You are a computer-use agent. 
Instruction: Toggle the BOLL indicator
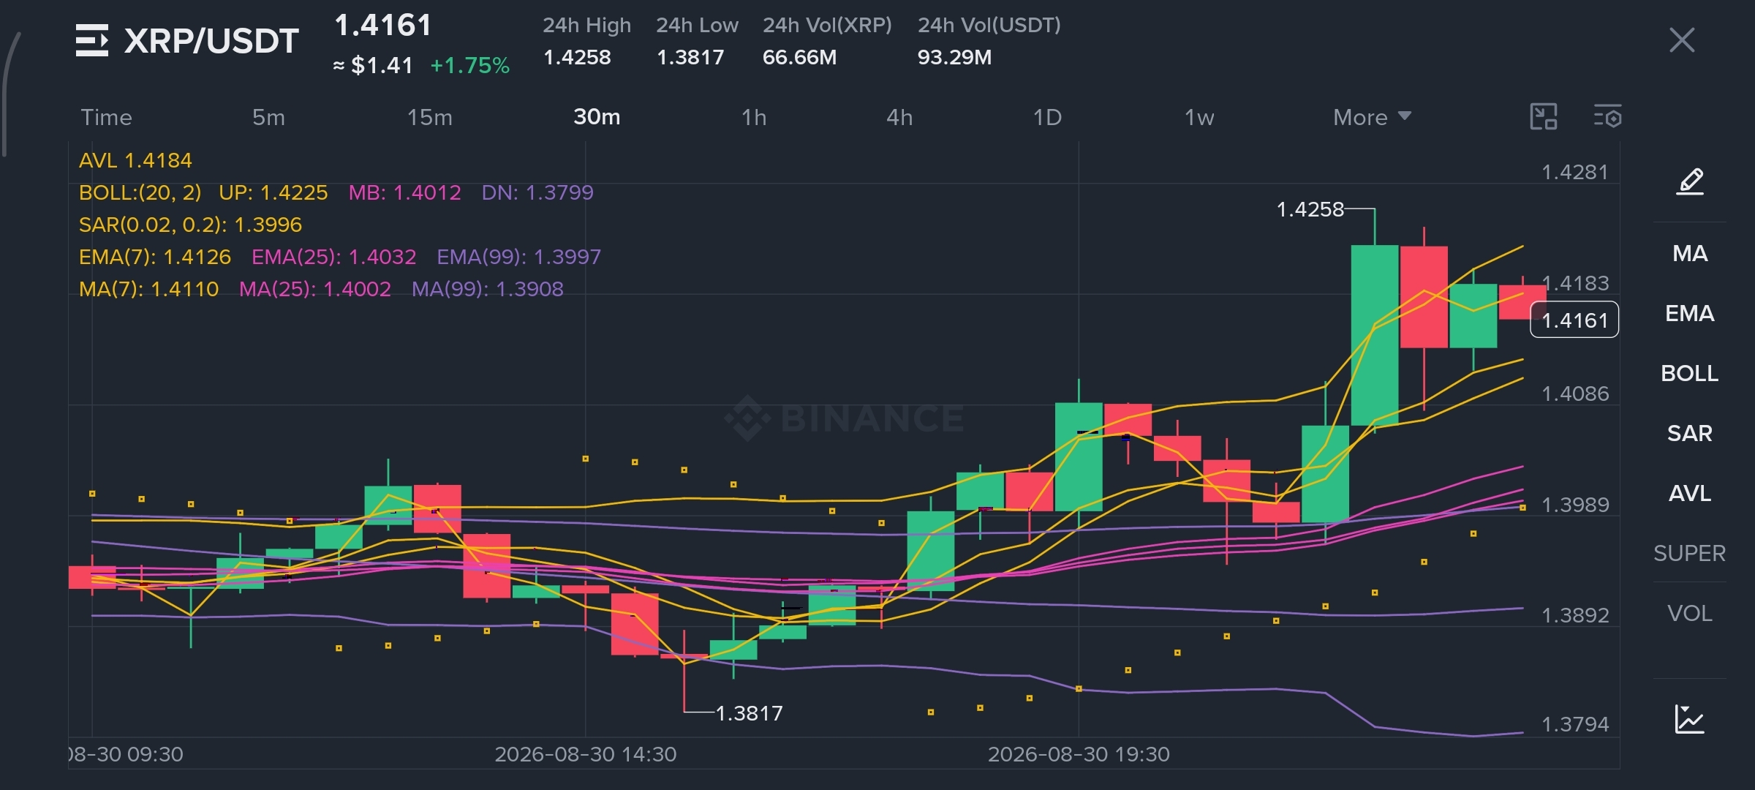1690,374
